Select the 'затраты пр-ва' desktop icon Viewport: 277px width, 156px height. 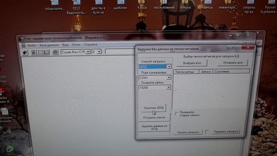(x=249, y=7)
